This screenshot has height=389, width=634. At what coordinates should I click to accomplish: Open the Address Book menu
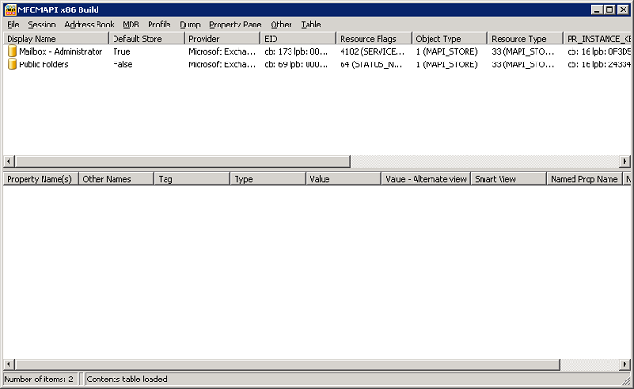[89, 24]
